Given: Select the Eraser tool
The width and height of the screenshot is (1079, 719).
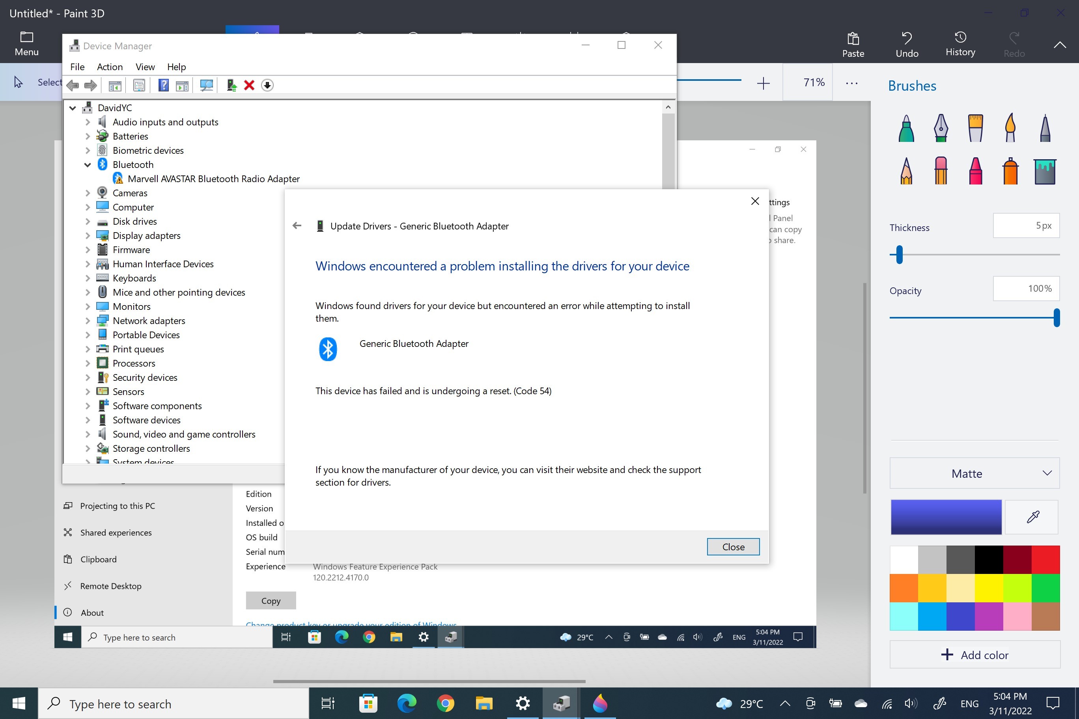Looking at the screenshot, I should pos(941,171).
